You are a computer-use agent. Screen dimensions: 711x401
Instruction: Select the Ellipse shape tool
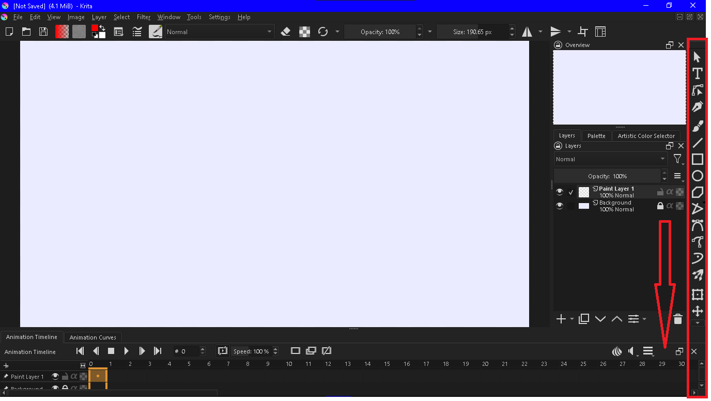click(698, 176)
